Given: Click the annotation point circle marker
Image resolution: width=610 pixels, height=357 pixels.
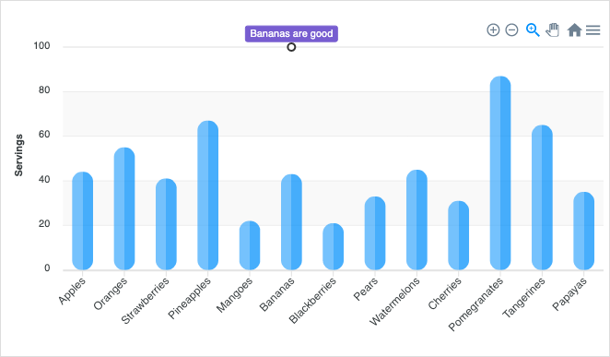Looking at the screenshot, I should (291, 47).
